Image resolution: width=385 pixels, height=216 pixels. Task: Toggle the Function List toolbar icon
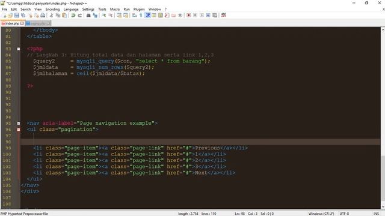click(167, 15)
